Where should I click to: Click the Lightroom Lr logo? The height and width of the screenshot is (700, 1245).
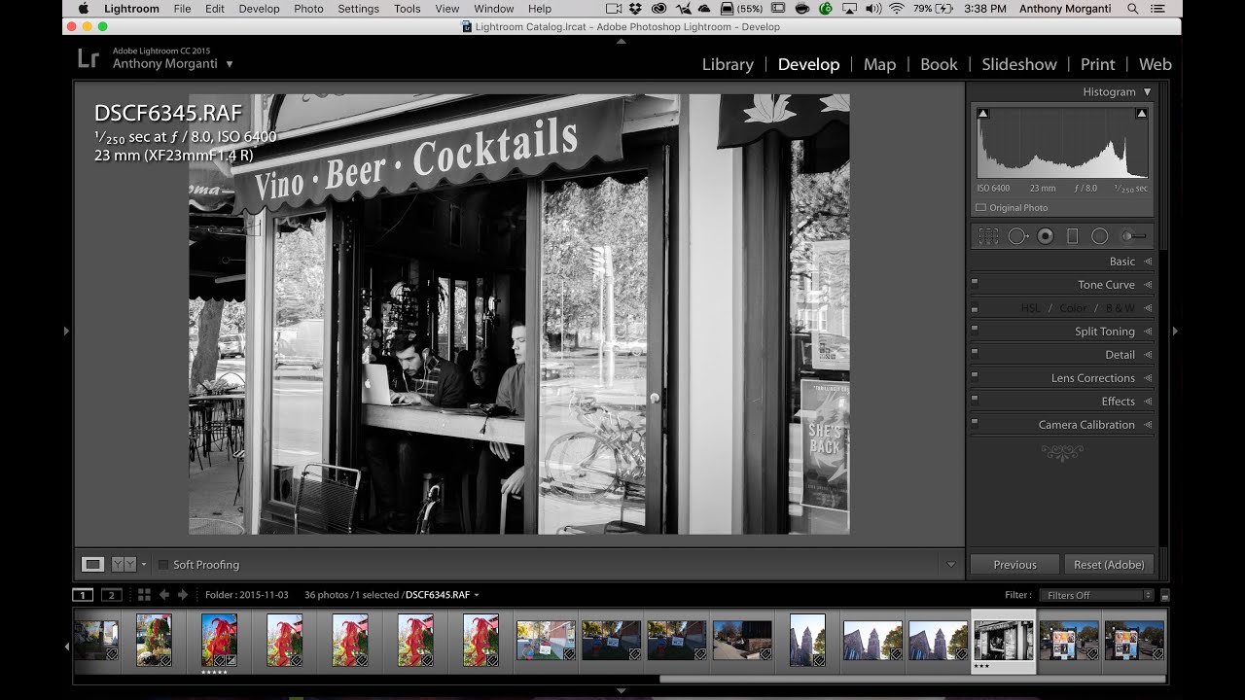click(89, 58)
